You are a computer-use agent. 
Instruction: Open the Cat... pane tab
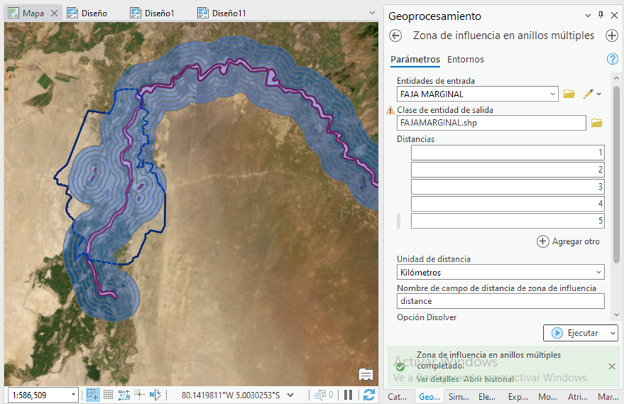tap(397, 396)
